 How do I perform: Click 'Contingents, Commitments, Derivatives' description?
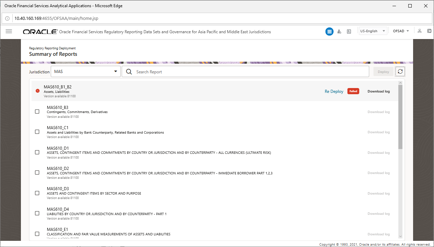[77, 112]
